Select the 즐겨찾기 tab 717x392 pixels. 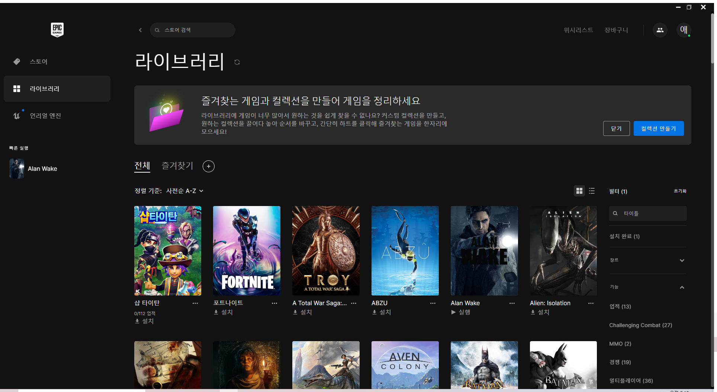click(177, 166)
